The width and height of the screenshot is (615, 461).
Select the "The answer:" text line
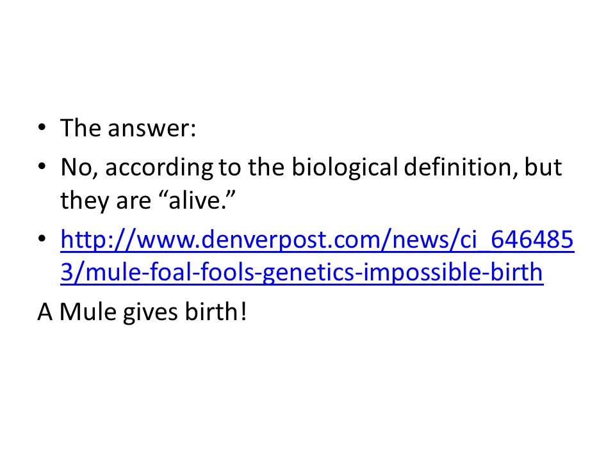coord(128,128)
